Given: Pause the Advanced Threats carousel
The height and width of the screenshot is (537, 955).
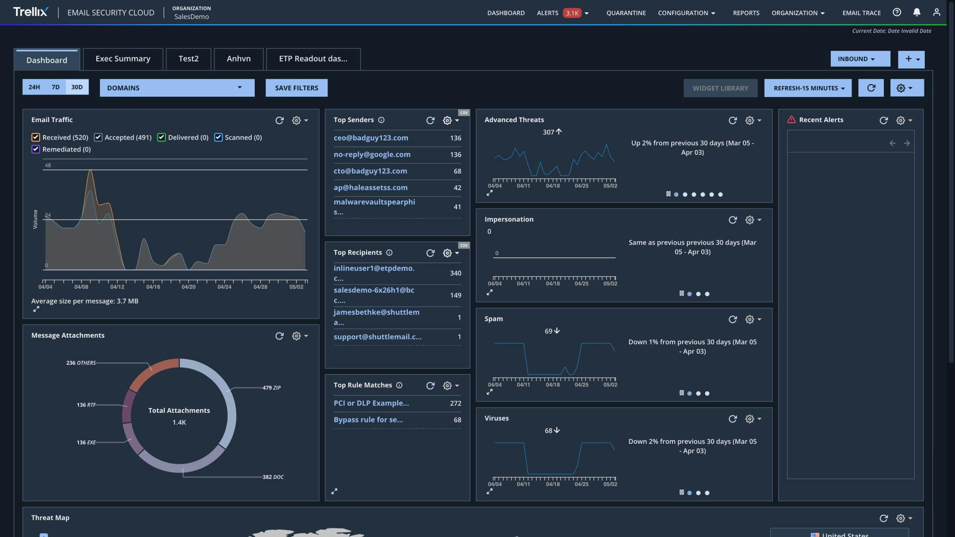Looking at the screenshot, I should pos(669,195).
